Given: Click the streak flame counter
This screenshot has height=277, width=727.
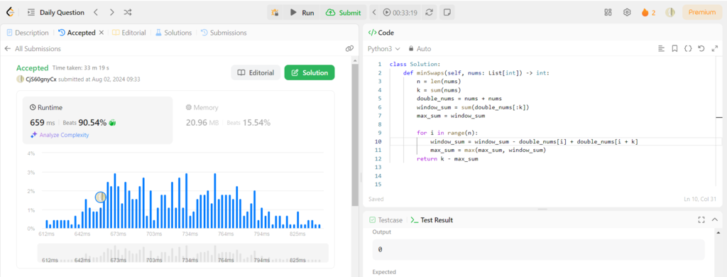Looking at the screenshot, I should point(649,13).
